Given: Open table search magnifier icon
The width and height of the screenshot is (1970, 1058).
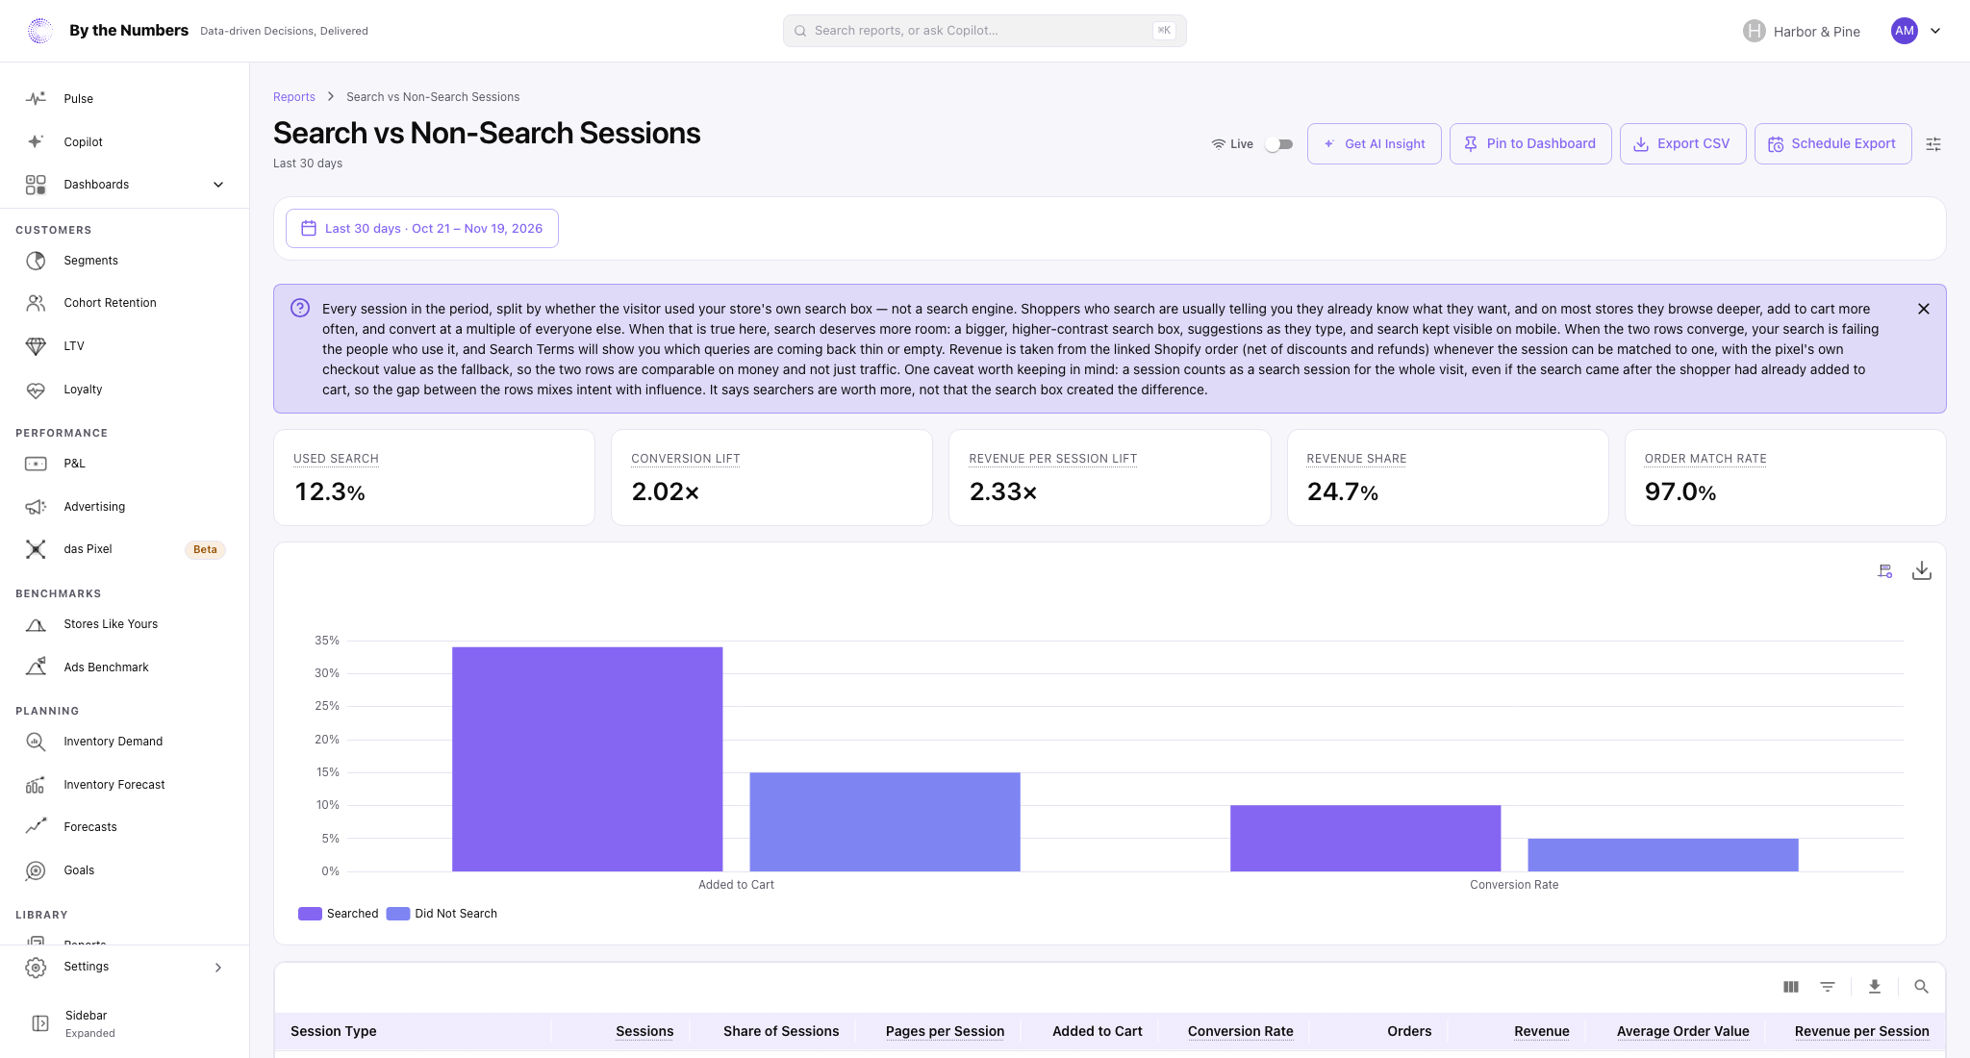Looking at the screenshot, I should click(1921, 987).
